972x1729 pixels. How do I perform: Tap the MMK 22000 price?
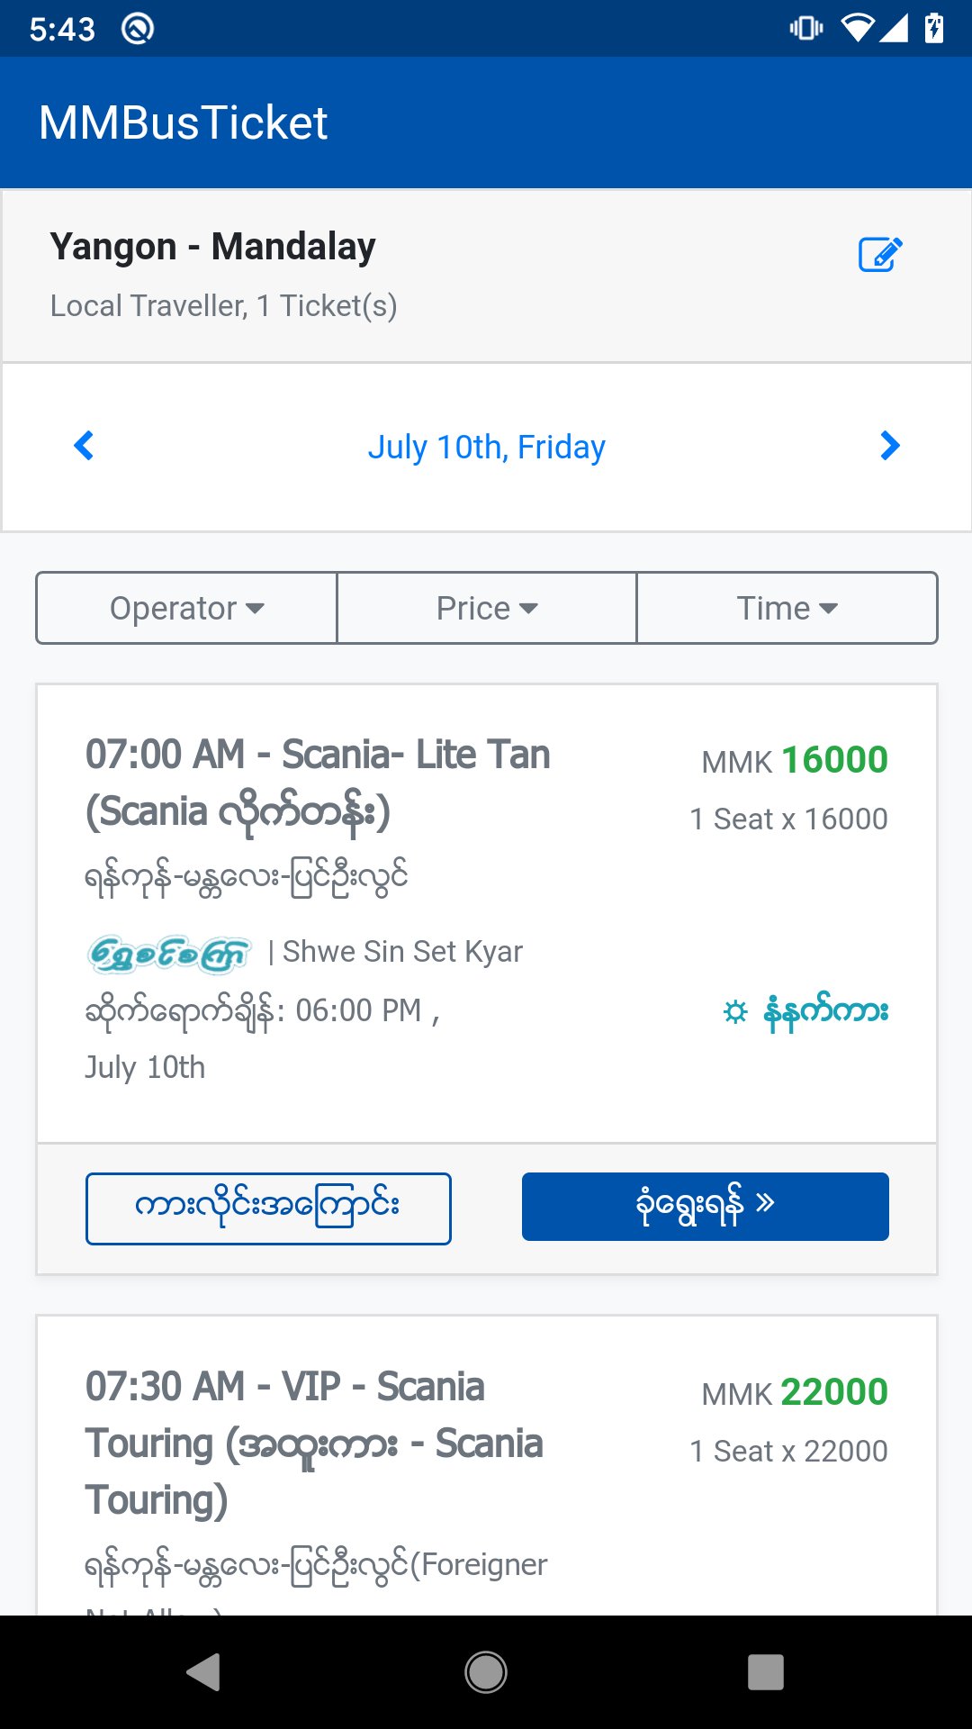795,1393
